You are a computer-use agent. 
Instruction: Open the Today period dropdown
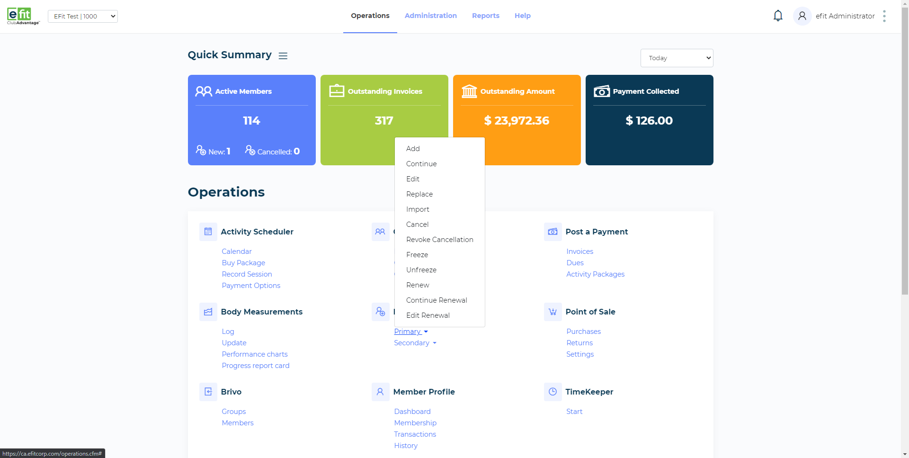(x=677, y=58)
